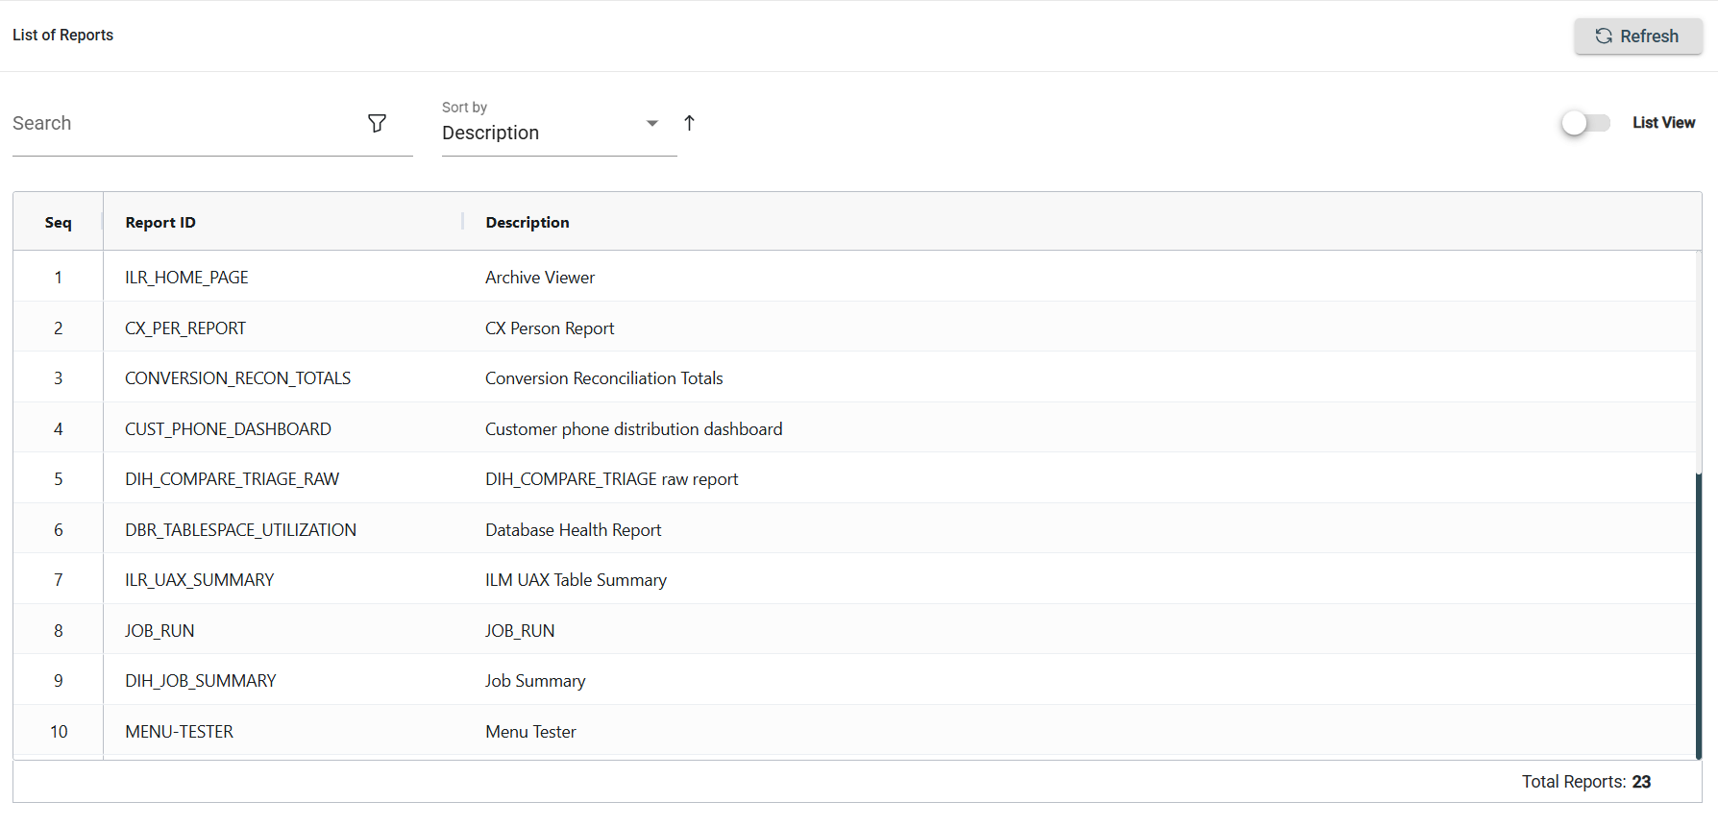This screenshot has height=826, width=1718.
Task: Sort by the Report ID column header
Action: (160, 223)
